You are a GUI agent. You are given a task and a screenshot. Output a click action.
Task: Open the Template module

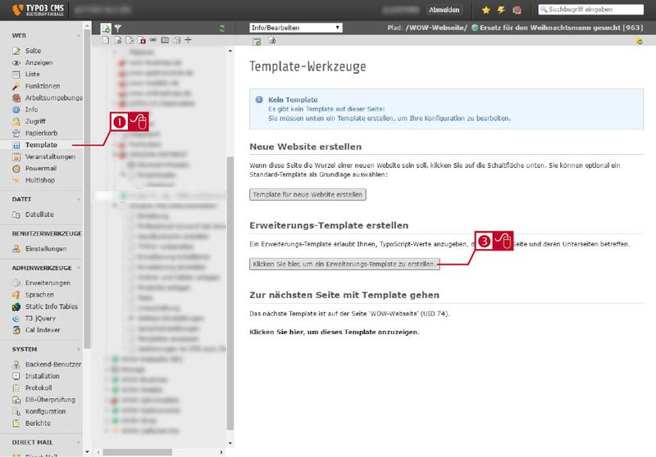(41, 145)
